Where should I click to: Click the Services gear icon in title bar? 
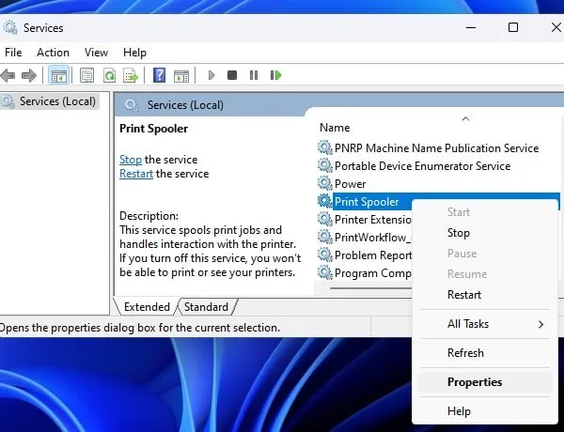click(10, 27)
